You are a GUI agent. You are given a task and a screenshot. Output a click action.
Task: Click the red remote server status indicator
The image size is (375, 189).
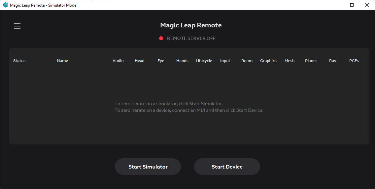tap(161, 38)
